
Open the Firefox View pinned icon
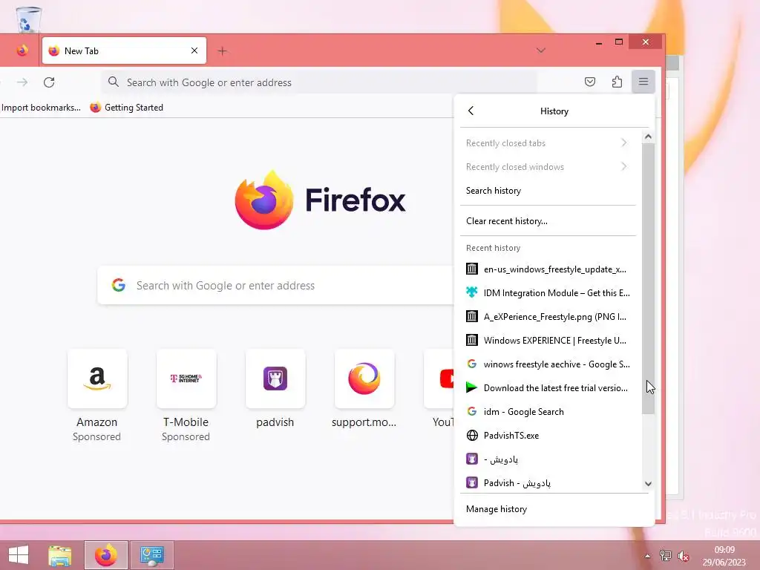pyautogui.click(x=22, y=50)
